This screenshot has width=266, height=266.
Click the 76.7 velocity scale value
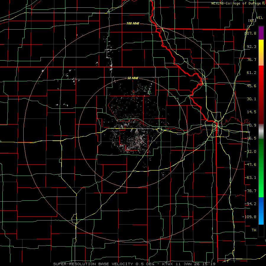tap(252, 59)
